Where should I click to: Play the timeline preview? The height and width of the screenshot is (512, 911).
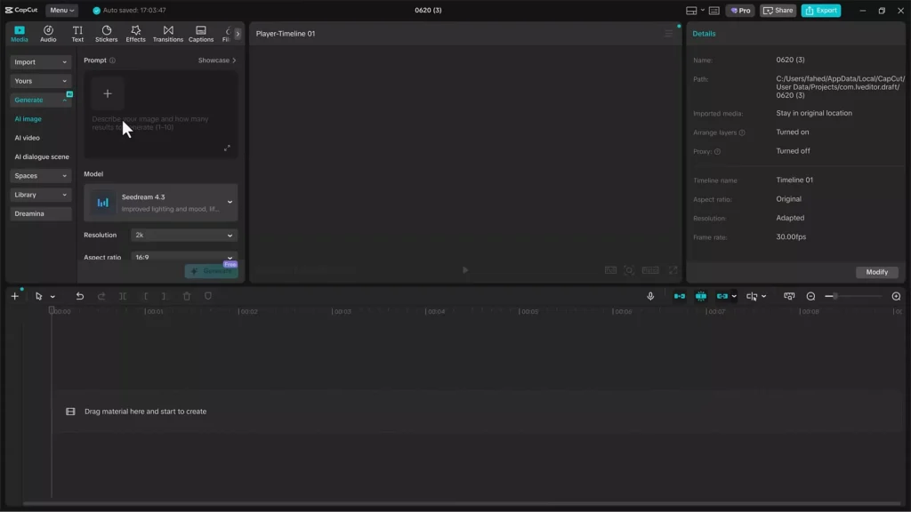coord(464,270)
